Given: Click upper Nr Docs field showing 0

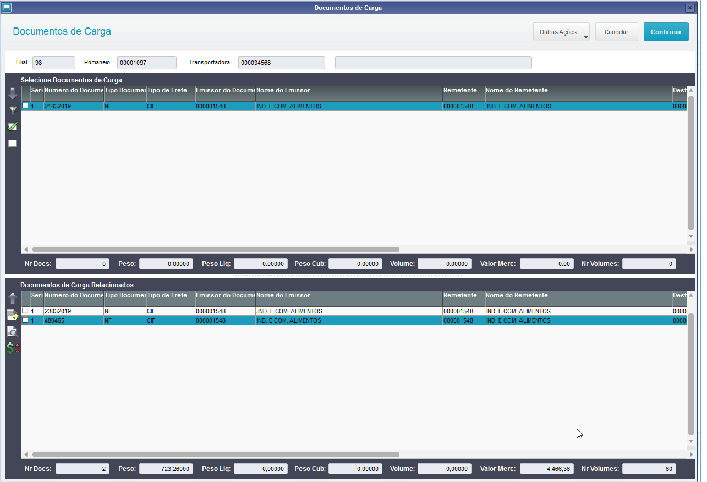Looking at the screenshot, I should [83, 264].
